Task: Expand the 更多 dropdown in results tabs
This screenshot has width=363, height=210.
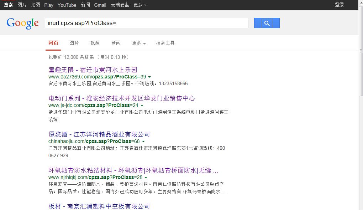Action: pyautogui.click(x=139, y=43)
